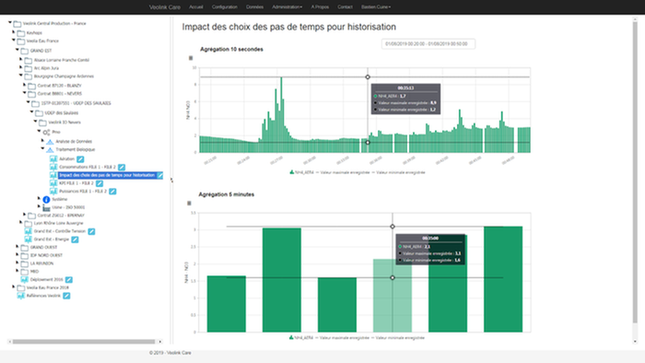Click the factory icon beside Usine - ISO 50001

[x=46, y=207]
